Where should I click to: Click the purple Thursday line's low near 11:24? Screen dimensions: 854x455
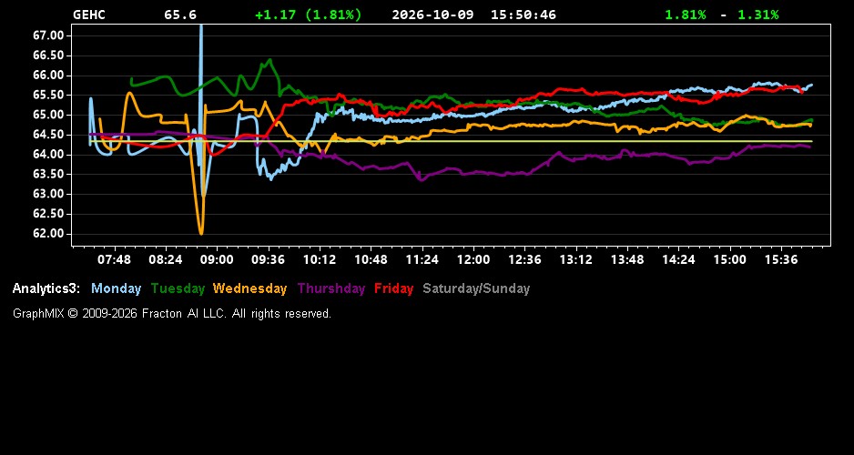[x=421, y=179]
